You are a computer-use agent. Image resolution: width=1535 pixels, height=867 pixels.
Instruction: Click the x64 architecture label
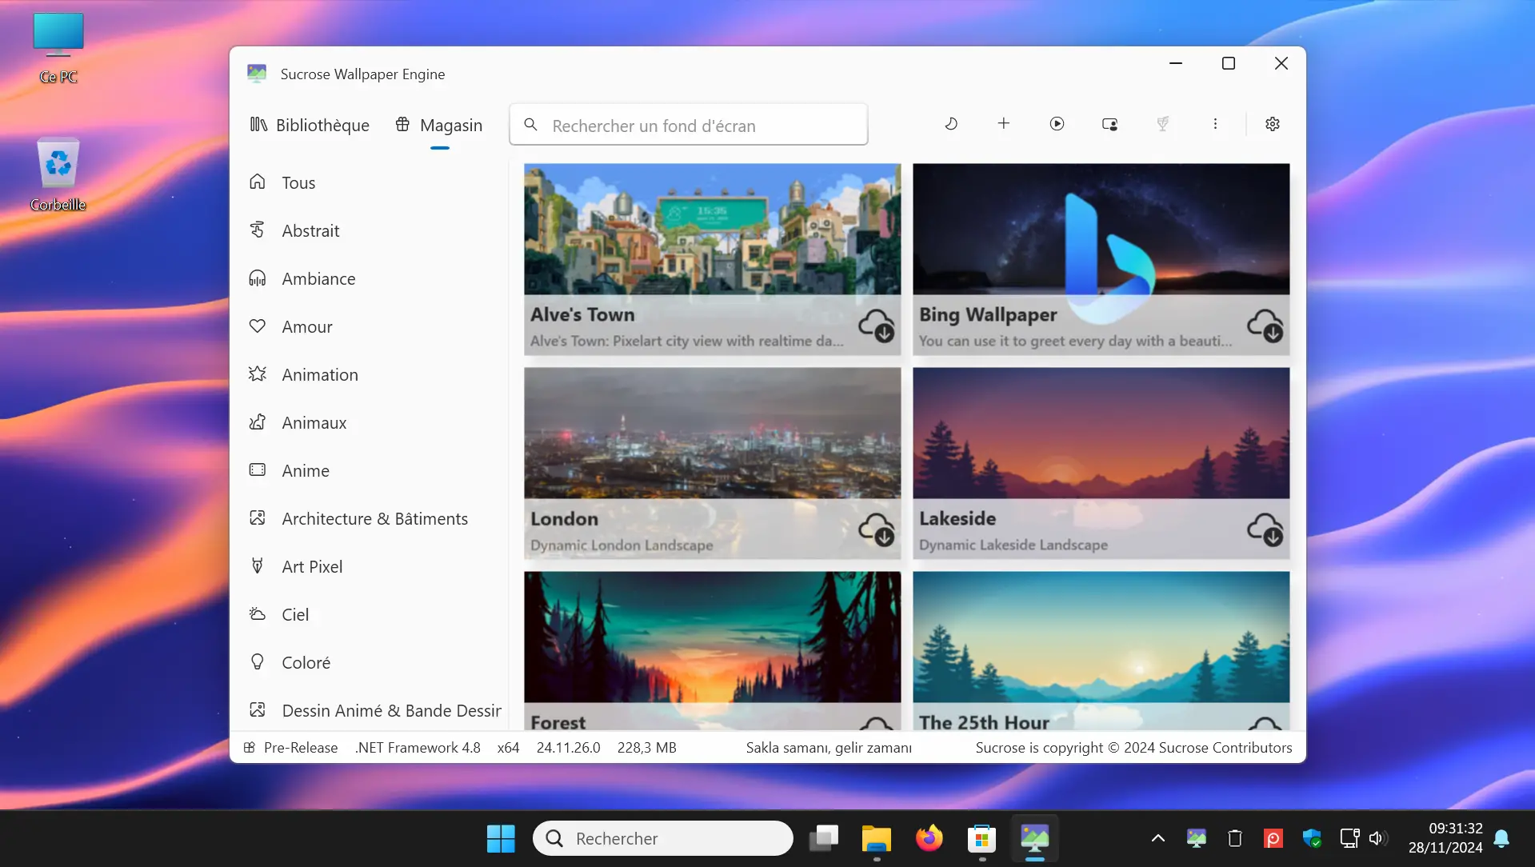[x=508, y=747]
